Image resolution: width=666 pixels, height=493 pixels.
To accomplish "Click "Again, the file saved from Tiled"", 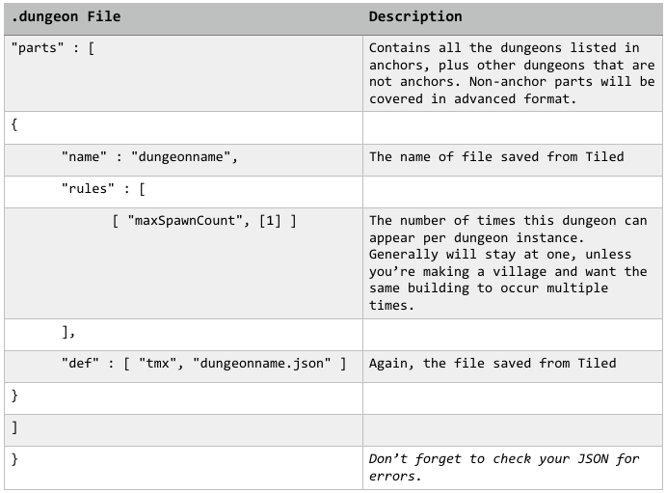I will [x=493, y=363].
